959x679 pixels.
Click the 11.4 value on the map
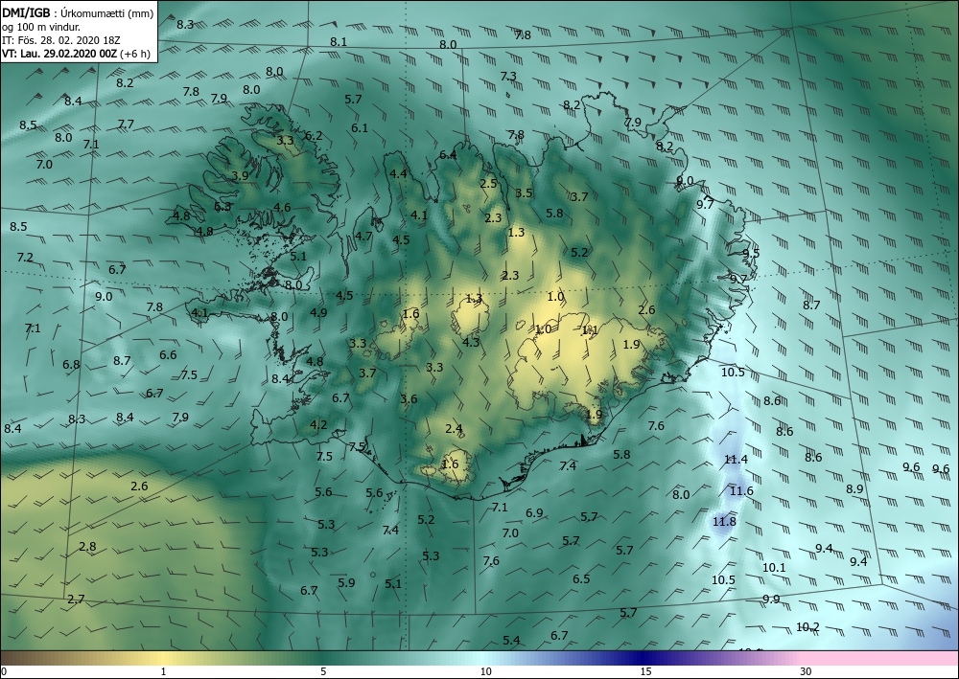pos(736,459)
